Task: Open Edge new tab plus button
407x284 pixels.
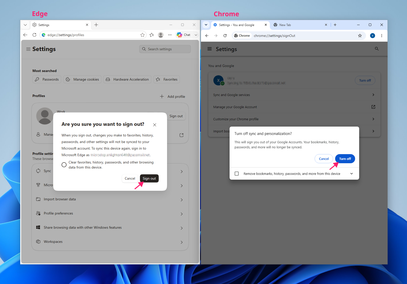Action: tap(96, 25)
